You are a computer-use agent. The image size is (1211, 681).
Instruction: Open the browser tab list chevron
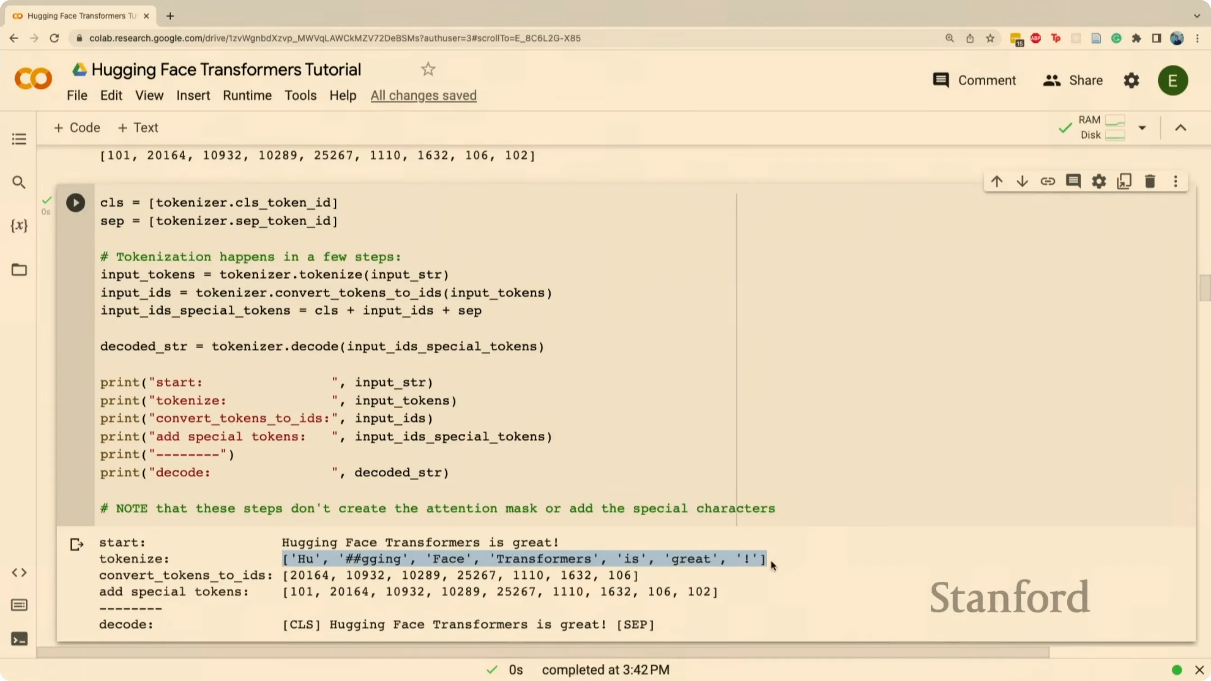(x=1197, y=16)
